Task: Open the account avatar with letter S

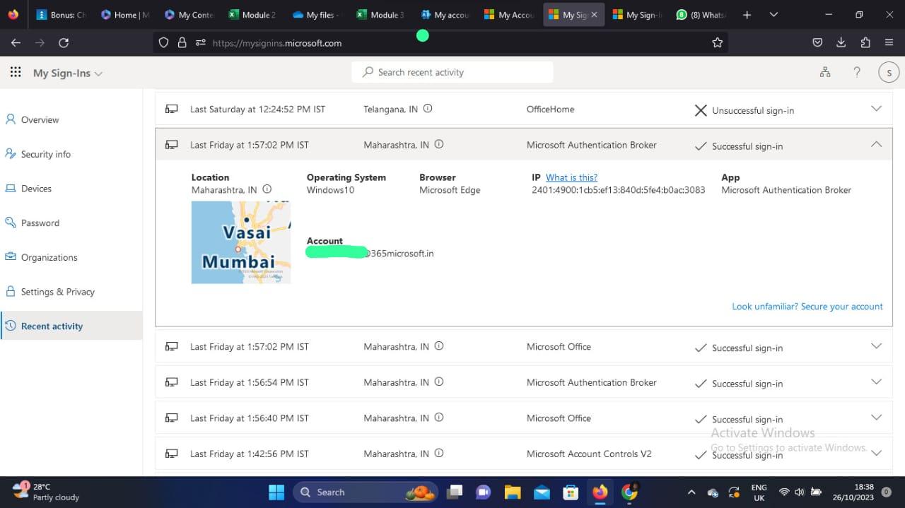Action: tap(889, 72)
